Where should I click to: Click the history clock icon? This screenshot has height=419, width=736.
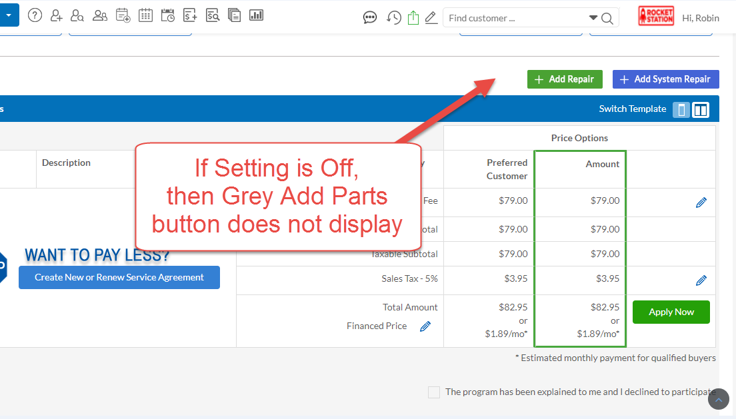point(394,18)
